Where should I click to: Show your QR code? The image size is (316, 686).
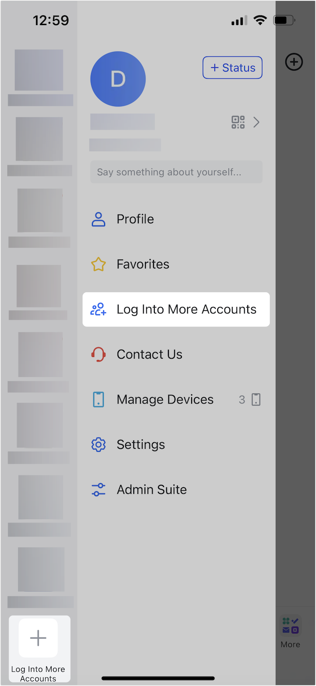(x=238, y=122)
